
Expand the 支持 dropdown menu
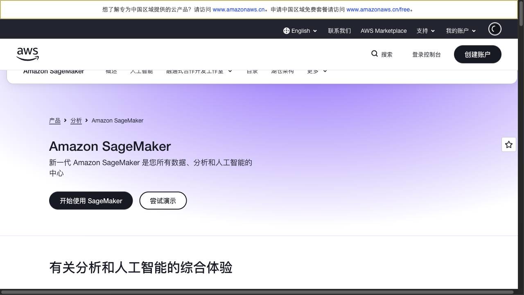coord(426,31)
